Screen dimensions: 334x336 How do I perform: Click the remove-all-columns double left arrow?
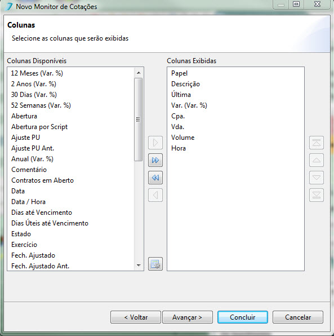point(155,178)
